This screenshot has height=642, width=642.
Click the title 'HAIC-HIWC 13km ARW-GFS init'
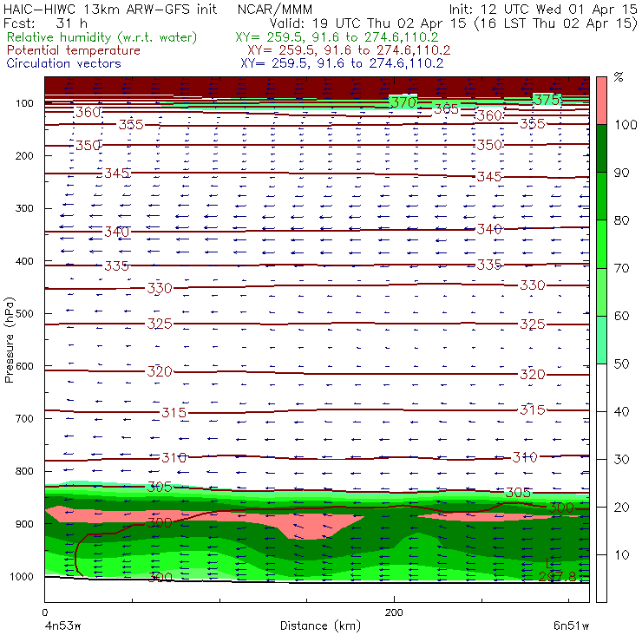tap(110, 9)
